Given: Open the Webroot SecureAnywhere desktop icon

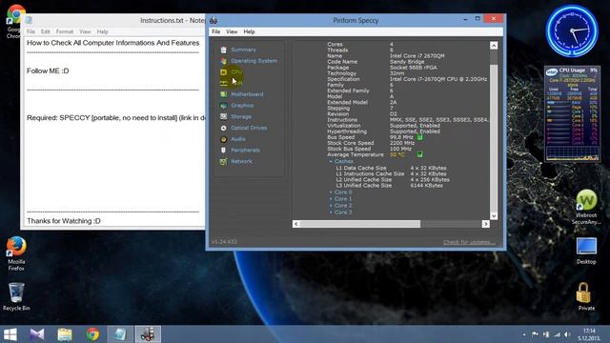Looking at the screenshot, I should 586,207.
